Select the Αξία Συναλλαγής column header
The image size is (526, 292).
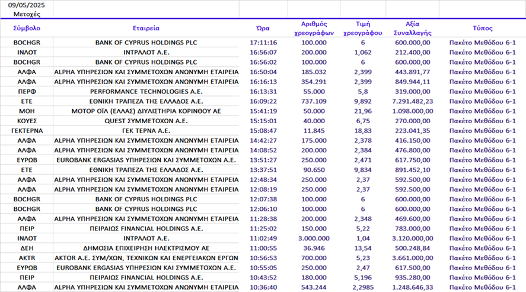(413, 28)
